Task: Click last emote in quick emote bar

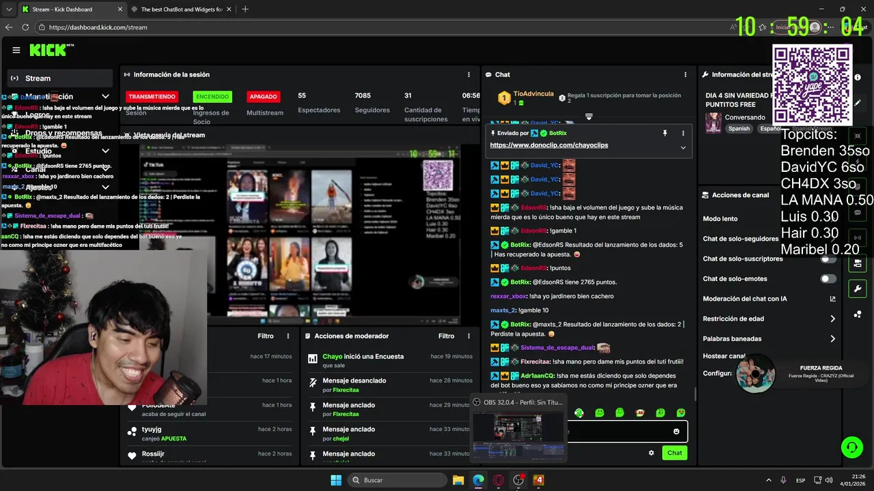Action: click(681, 413)
